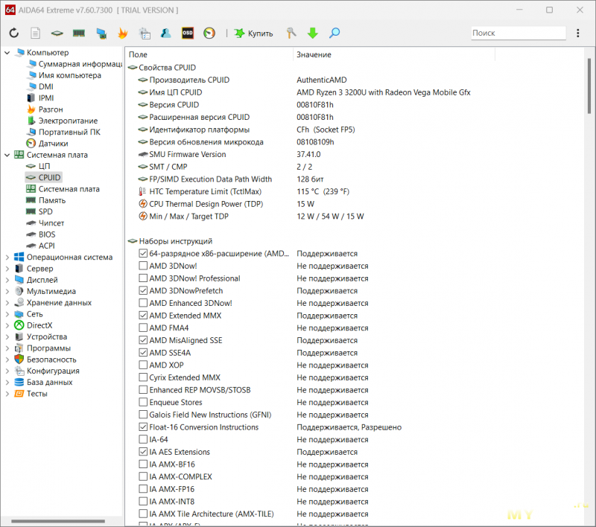Select DMI in the navigation tree

(x=46, y=86)
